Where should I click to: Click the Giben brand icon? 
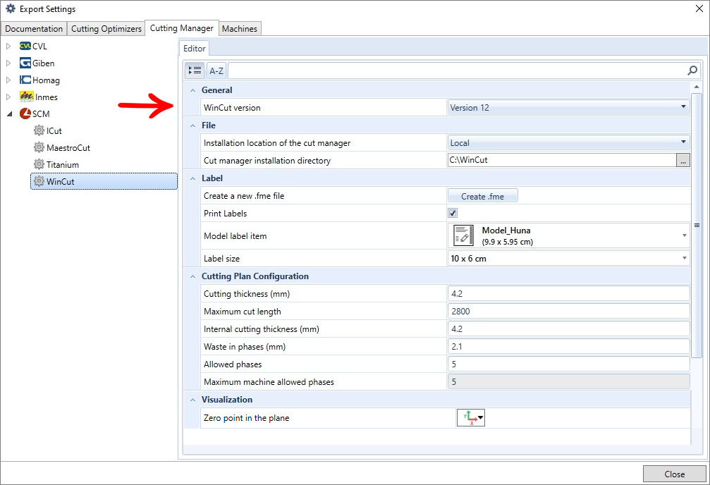[x=25, y=63]
